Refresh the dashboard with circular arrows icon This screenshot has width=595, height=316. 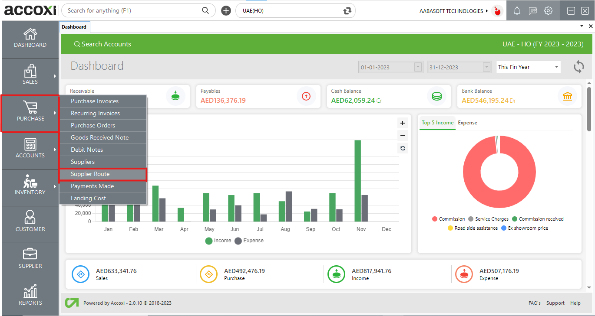pos(578,67)
